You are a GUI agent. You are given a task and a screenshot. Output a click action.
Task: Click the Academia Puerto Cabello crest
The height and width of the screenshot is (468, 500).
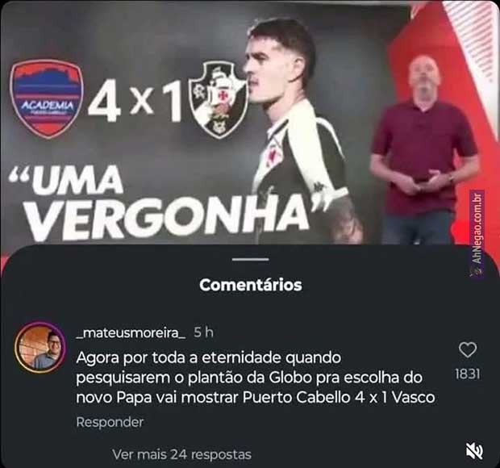[x=47, y=98]
